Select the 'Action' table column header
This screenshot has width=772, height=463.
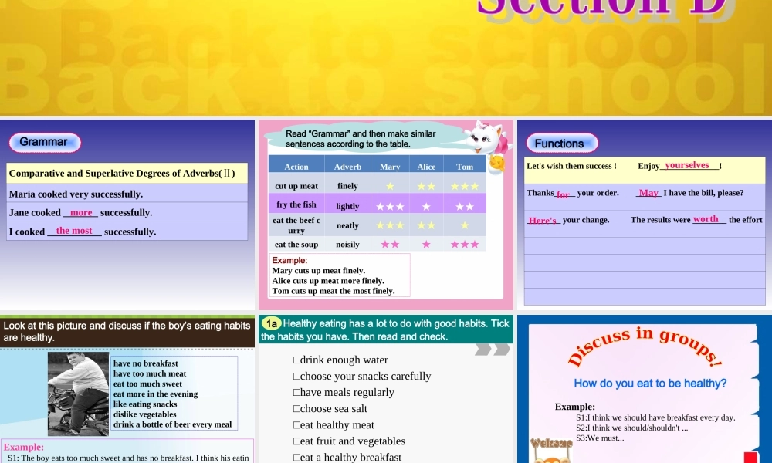296,167
